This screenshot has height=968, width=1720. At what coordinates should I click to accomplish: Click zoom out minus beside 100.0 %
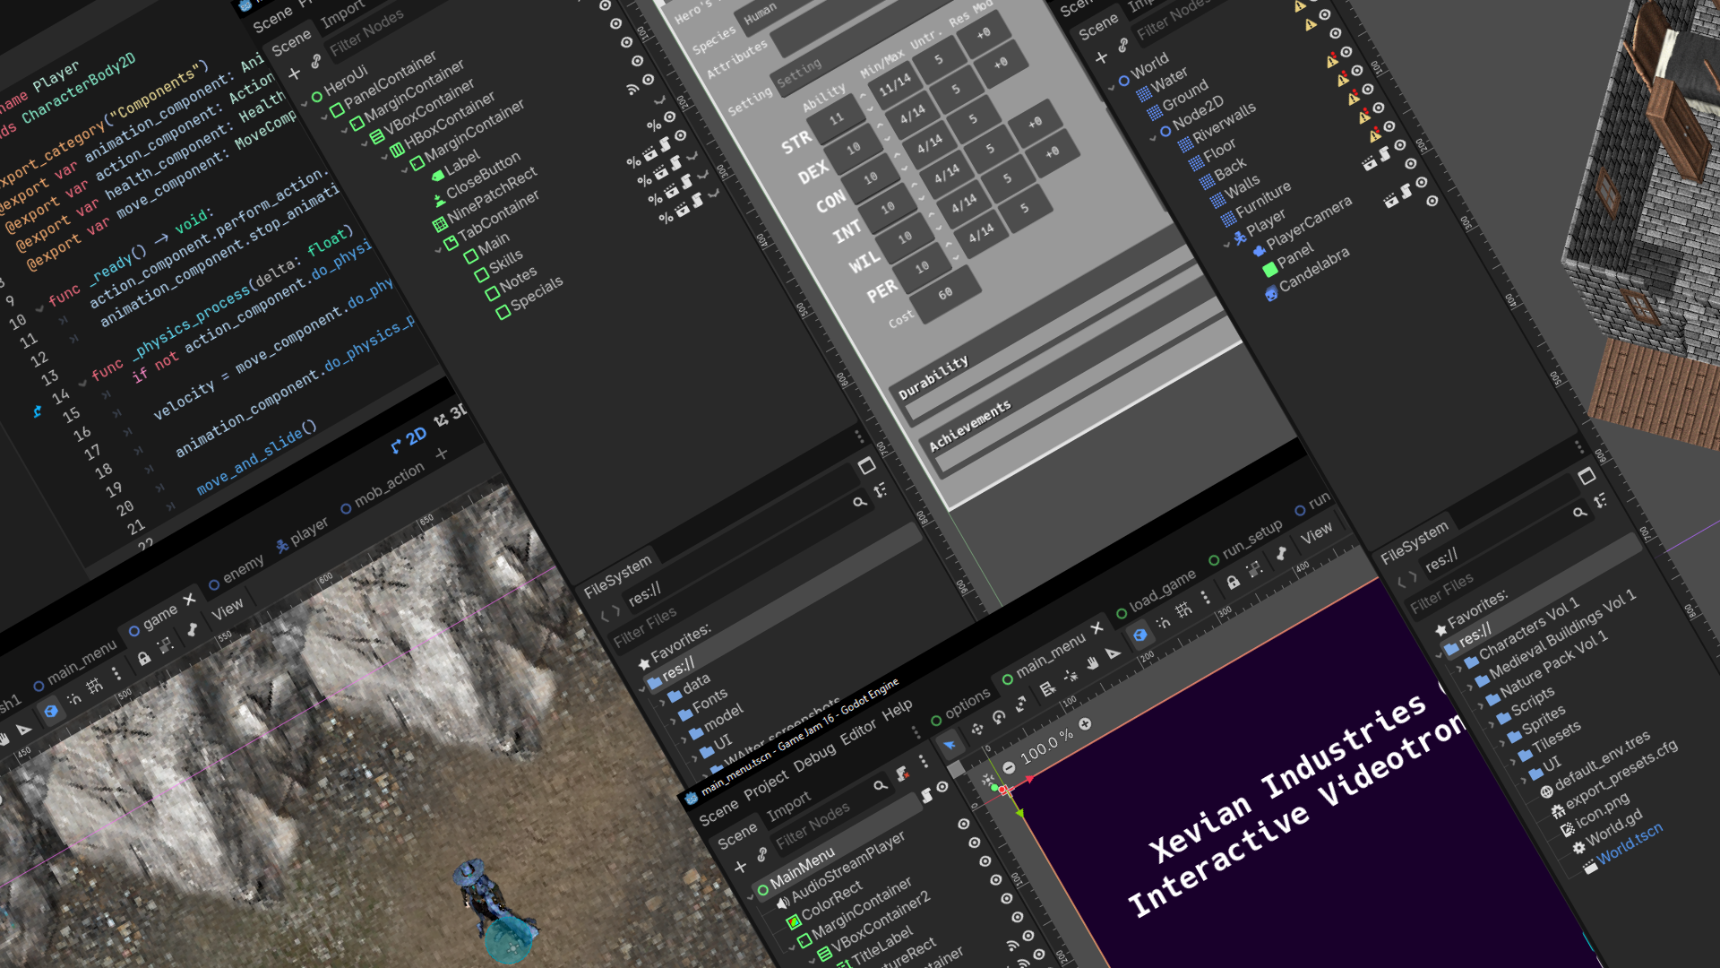[1009, 768]
